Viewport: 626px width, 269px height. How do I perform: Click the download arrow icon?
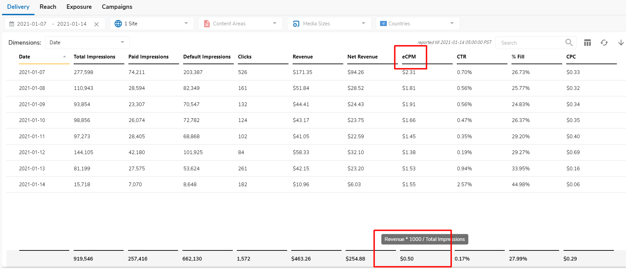tap(621, 43)
